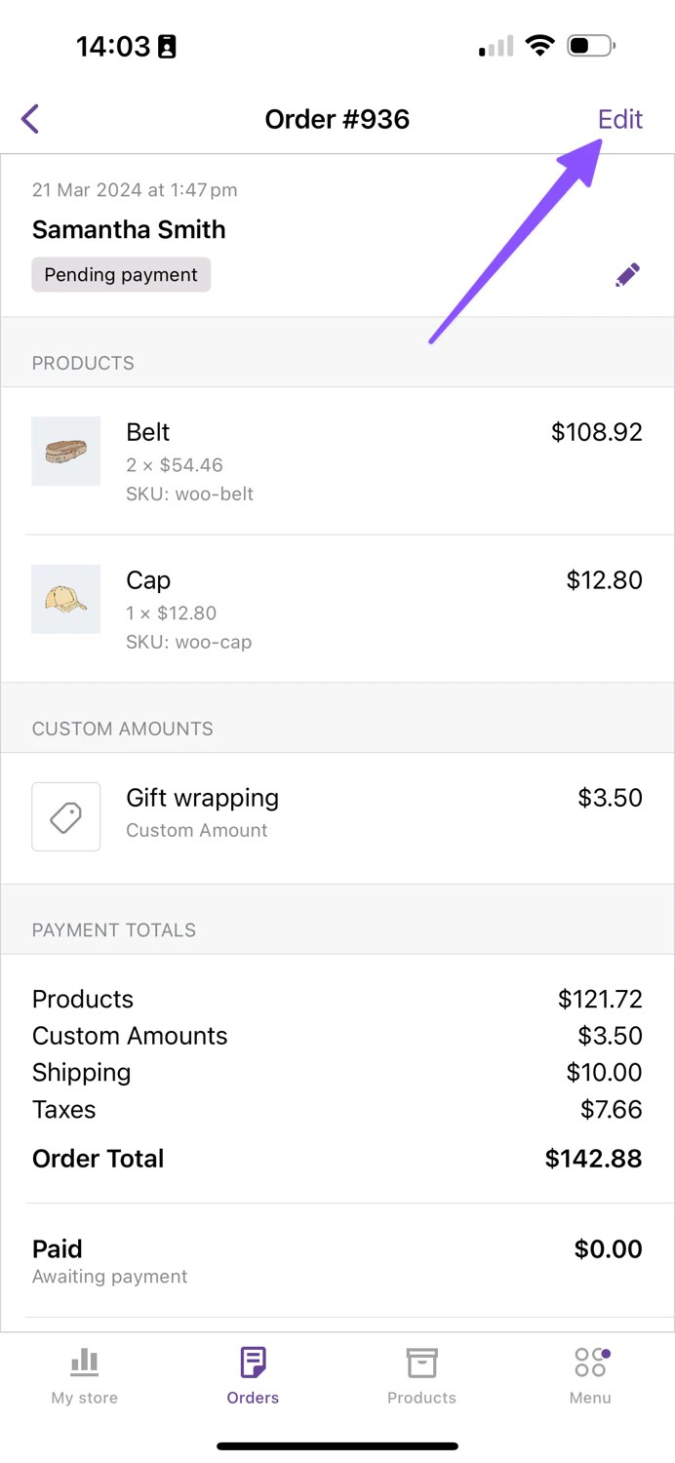Screen dimensions: 675x1463
Task: Tap the Gift wrapping tag icon
Action: (x=66, y=816)
